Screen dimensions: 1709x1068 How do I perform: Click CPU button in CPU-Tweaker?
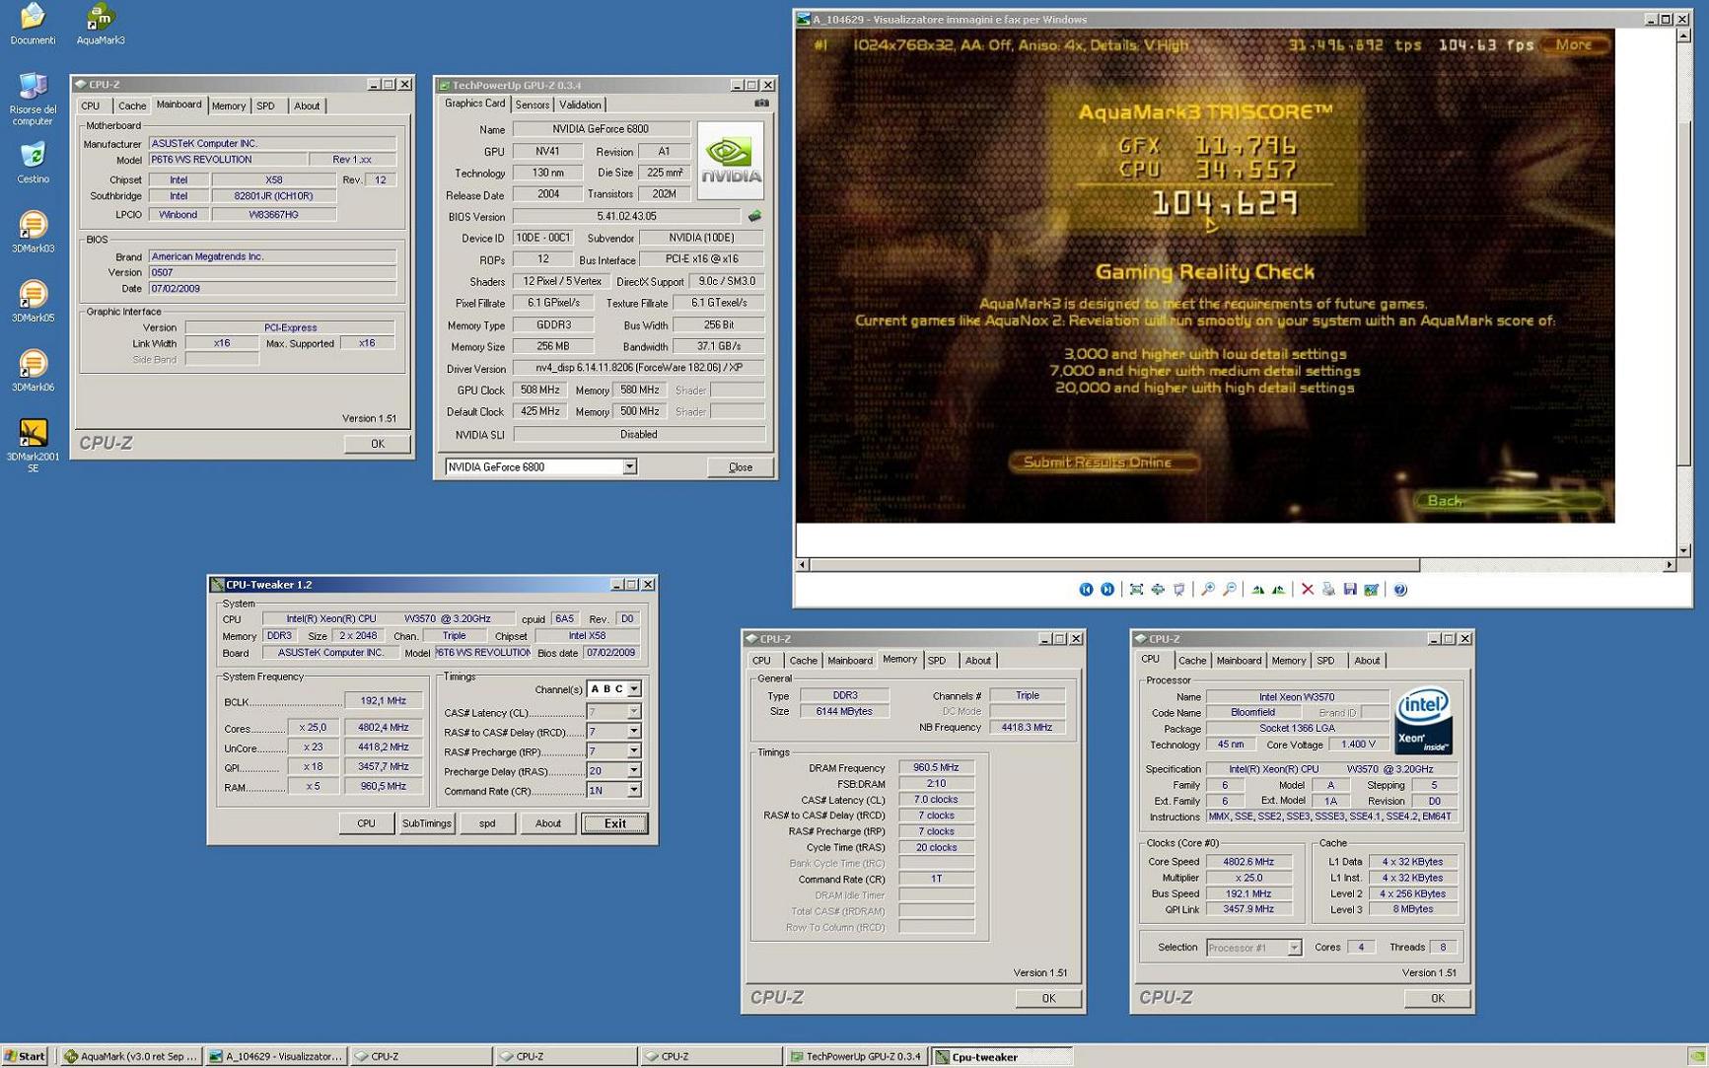pos(366,823)
